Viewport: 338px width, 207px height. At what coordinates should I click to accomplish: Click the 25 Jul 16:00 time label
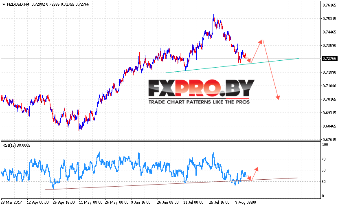tap(219, 202)
